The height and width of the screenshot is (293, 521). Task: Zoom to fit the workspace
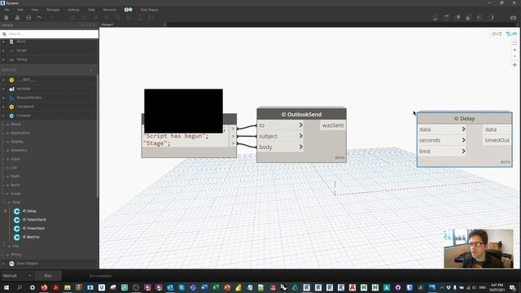[514, 43]
